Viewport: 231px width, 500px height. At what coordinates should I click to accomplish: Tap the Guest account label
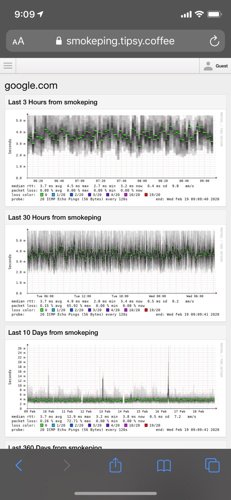click(222, 66)
